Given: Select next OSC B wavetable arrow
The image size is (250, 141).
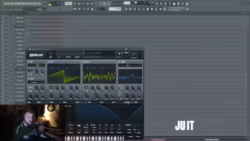Looking at the screenshot, I should 114,65.
